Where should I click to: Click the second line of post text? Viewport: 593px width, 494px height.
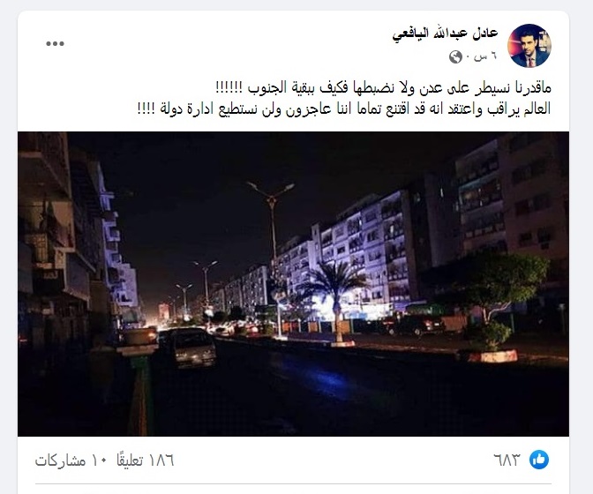(x=344, y=109)
